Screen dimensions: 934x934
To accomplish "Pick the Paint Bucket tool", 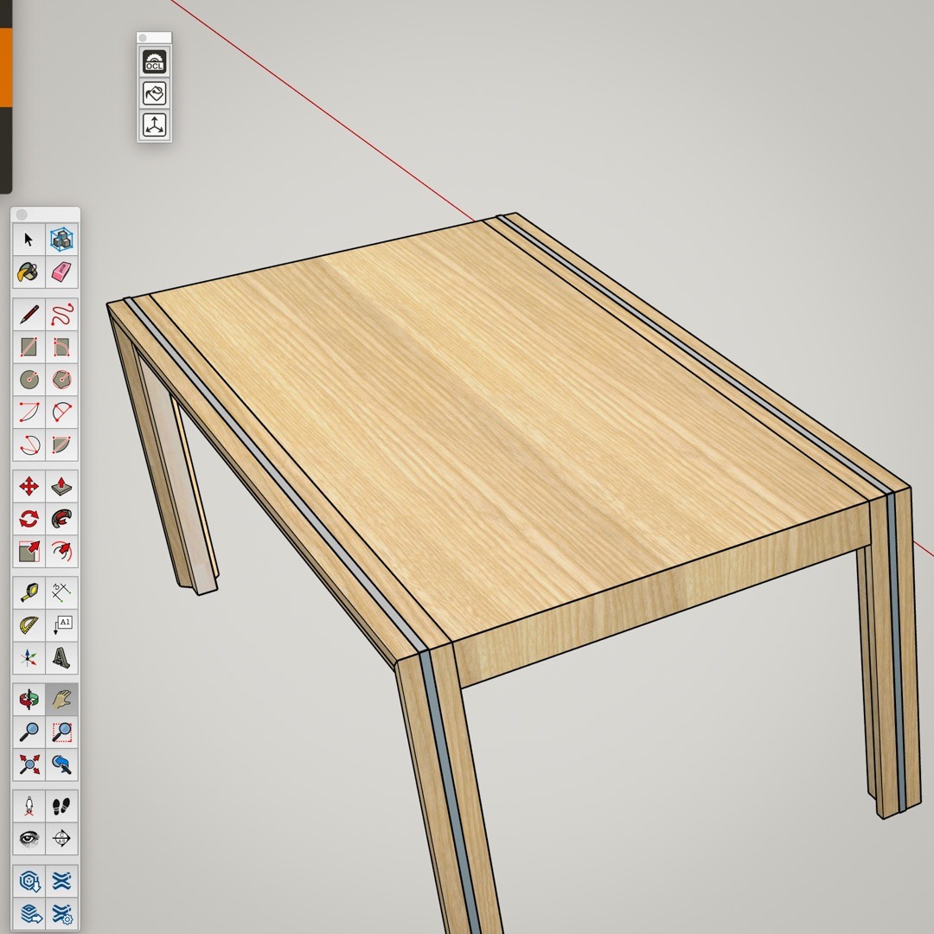I will click(29, 272).
